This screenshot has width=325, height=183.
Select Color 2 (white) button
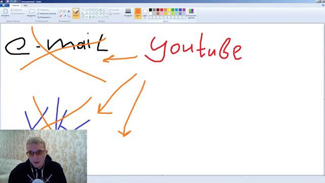[x=145, y=14]
